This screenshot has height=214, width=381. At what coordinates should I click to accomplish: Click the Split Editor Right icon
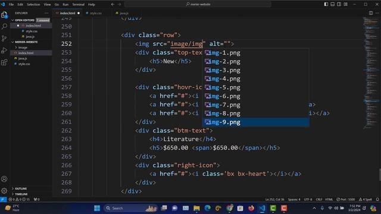[x=370, y=13]
